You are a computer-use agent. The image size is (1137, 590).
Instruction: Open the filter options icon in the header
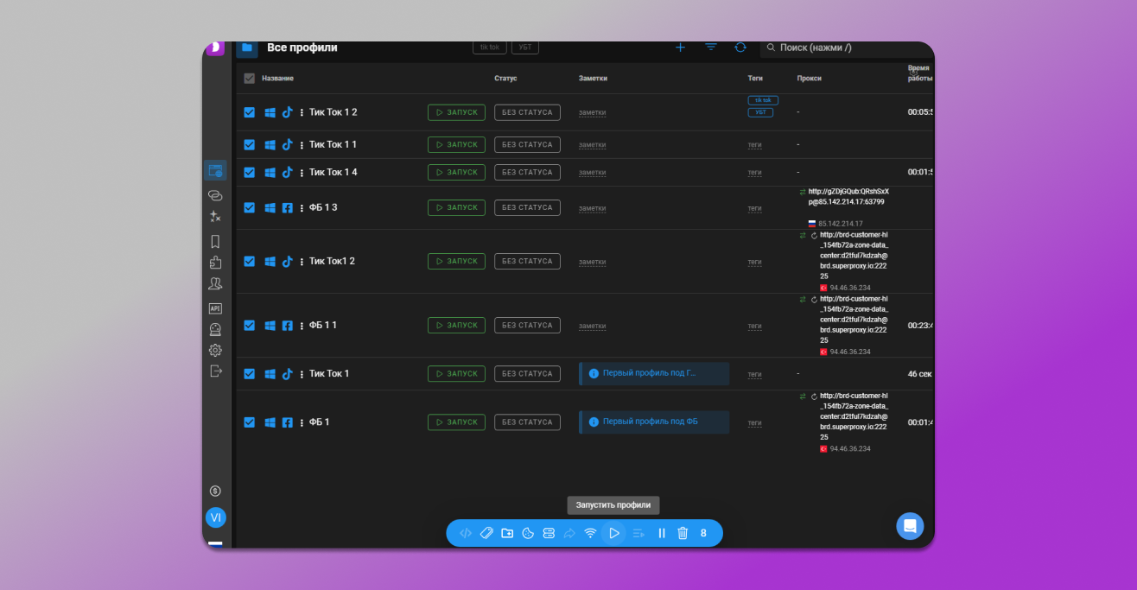(711, 48)
